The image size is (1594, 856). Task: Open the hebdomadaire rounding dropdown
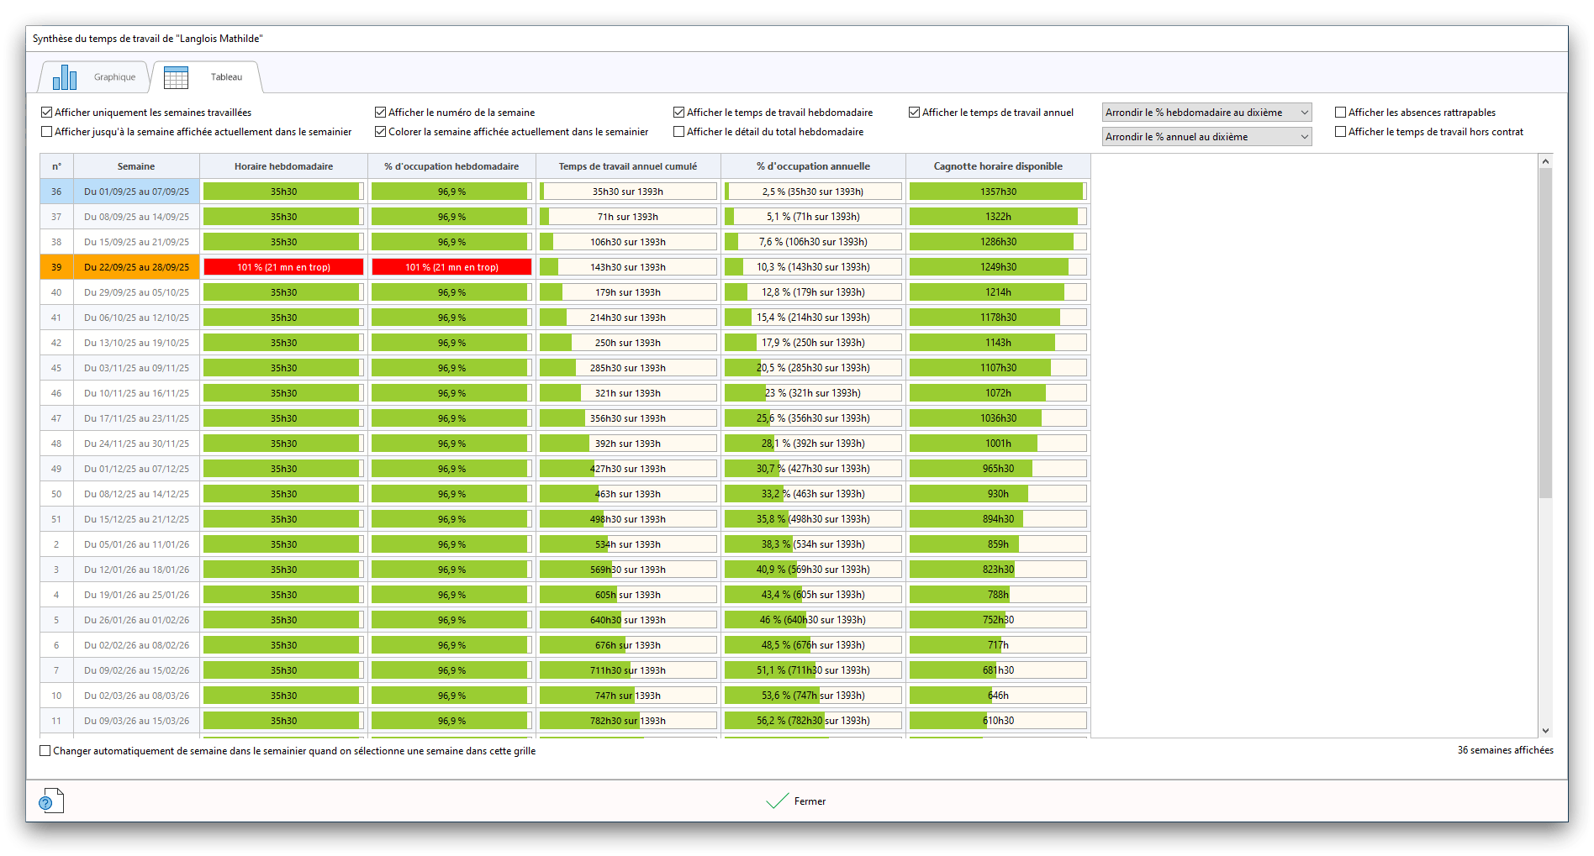coord(1206,113)
